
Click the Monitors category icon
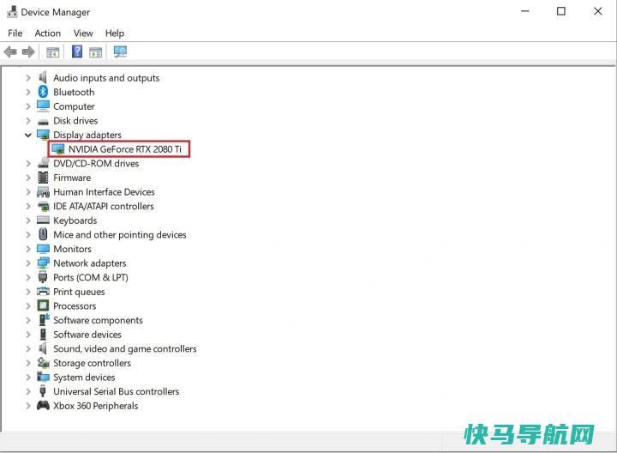pyautogui.click(x=43, y=249)
